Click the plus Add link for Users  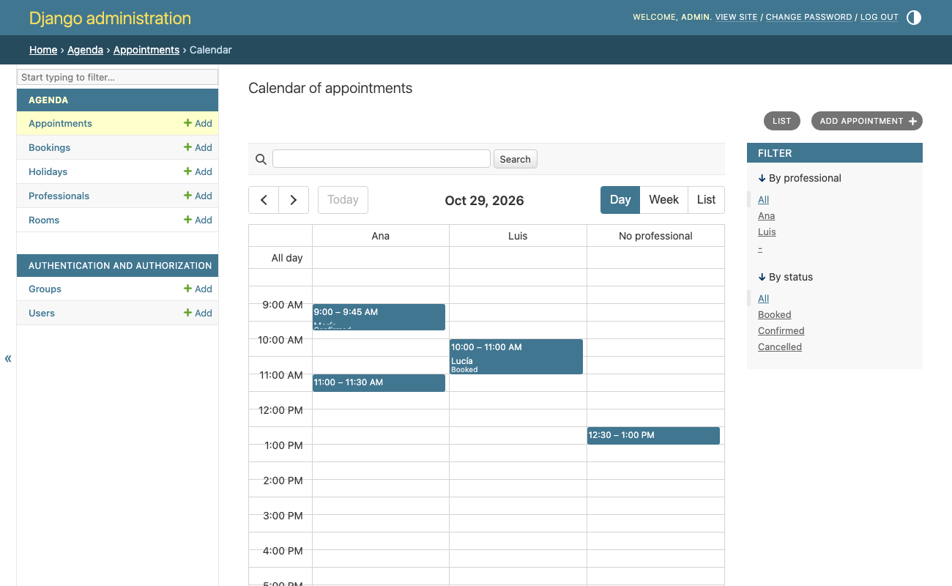pos(198,313)
